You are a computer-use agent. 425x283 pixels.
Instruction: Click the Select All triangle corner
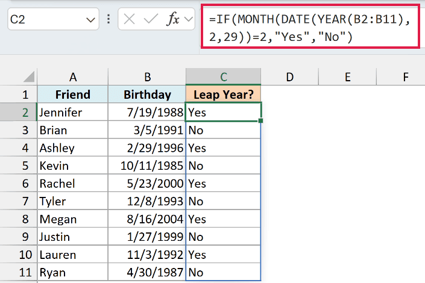point(29,76)
